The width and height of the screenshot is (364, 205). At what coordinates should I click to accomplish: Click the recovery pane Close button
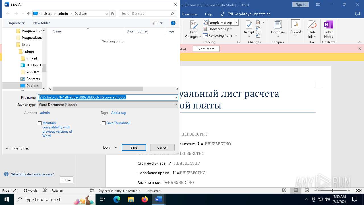tap(67, 180)
